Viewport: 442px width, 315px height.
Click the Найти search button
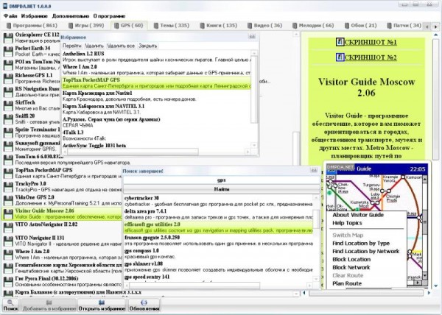pos(222,189)
